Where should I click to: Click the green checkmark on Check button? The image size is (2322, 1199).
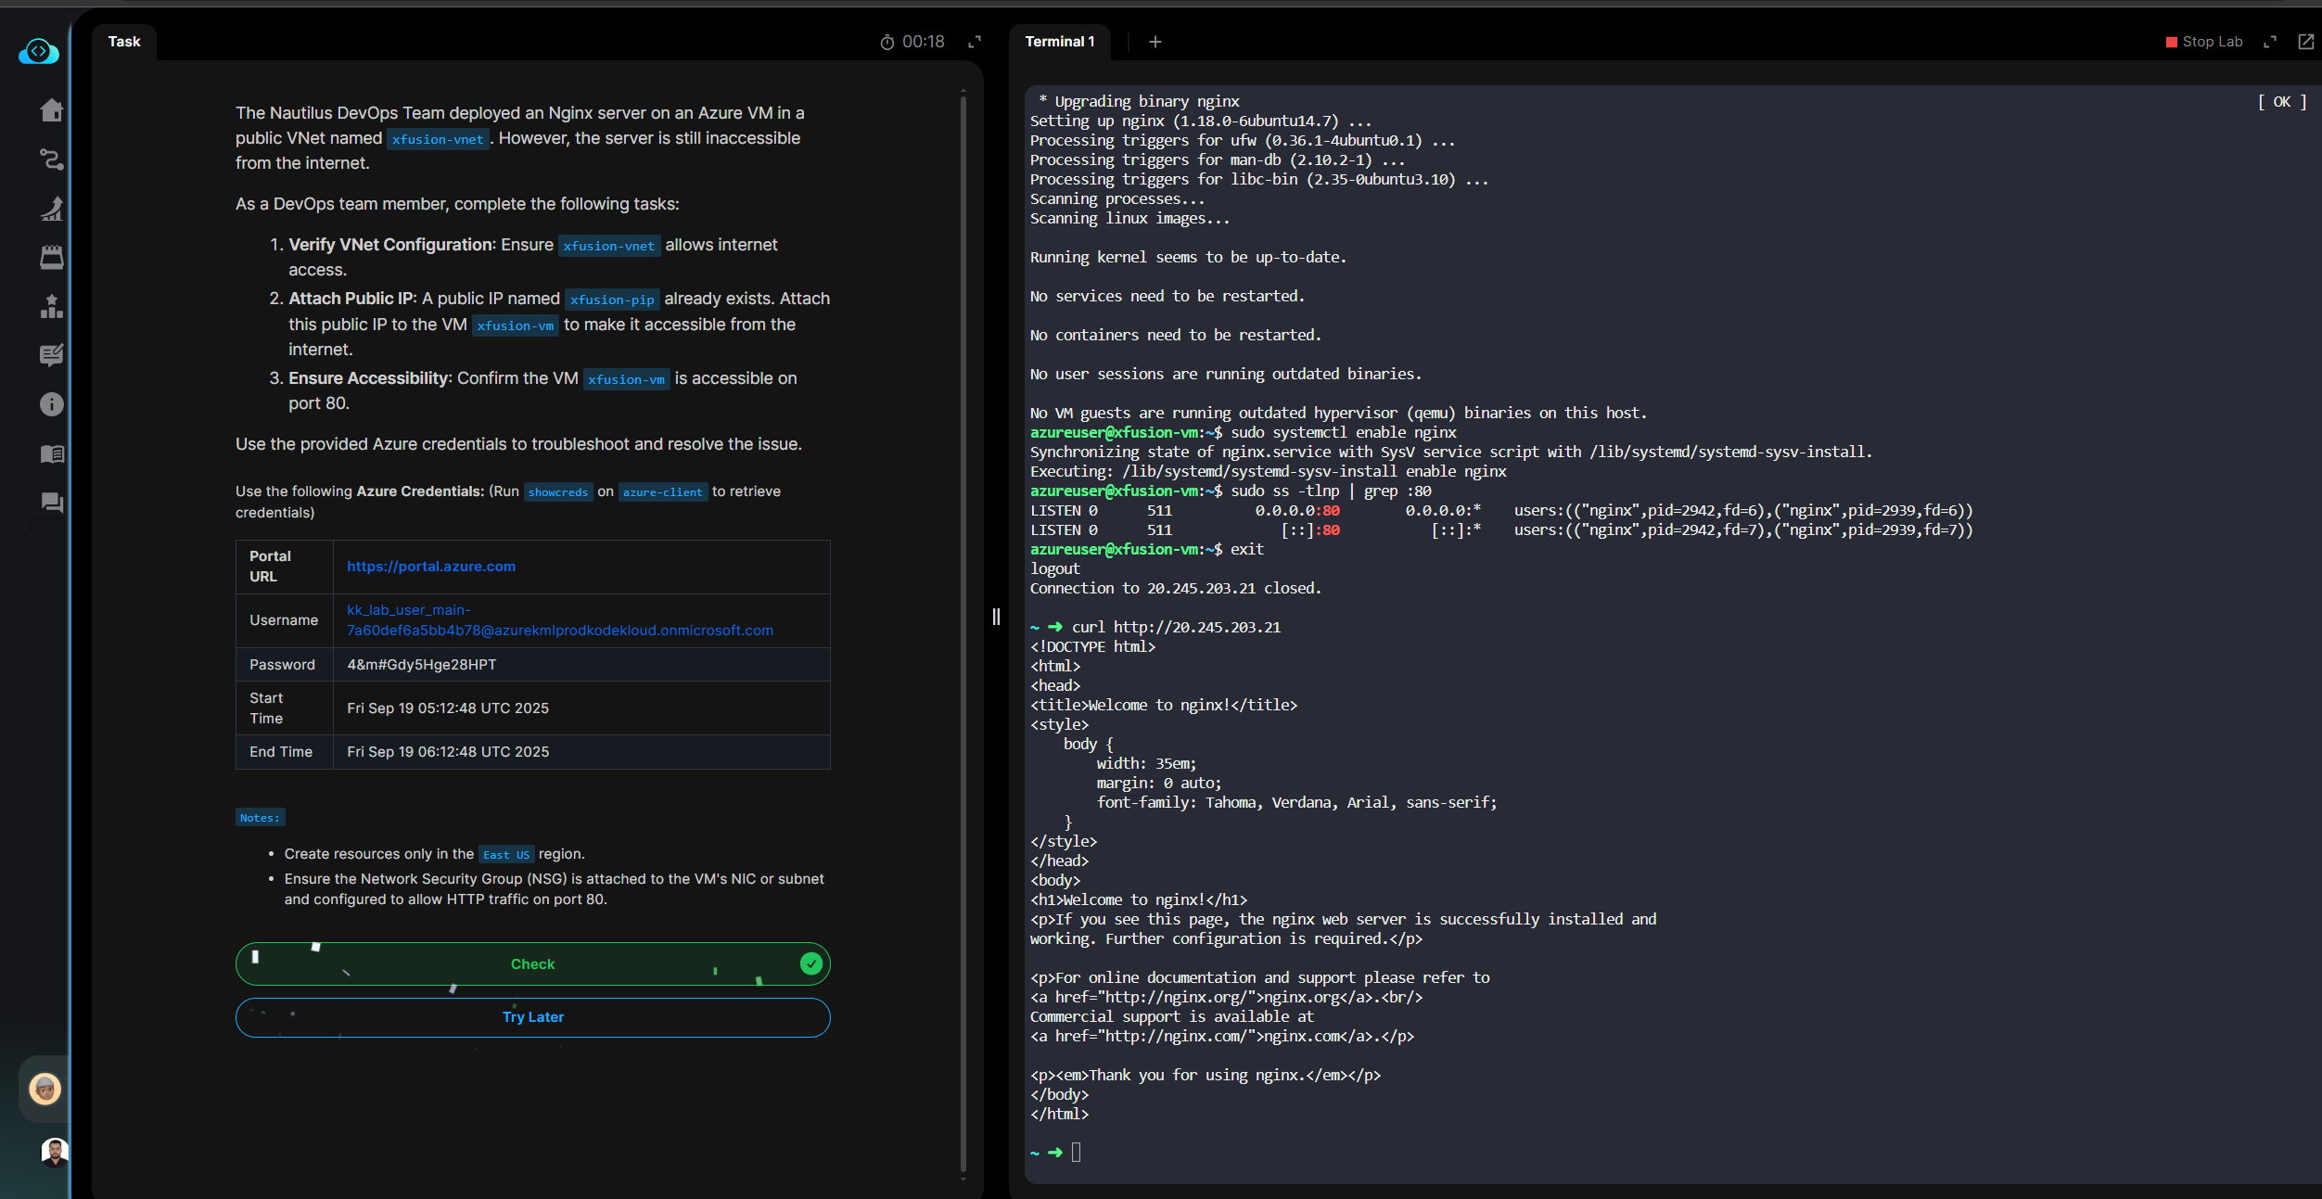pyautogui.click(x=811, y=964)
